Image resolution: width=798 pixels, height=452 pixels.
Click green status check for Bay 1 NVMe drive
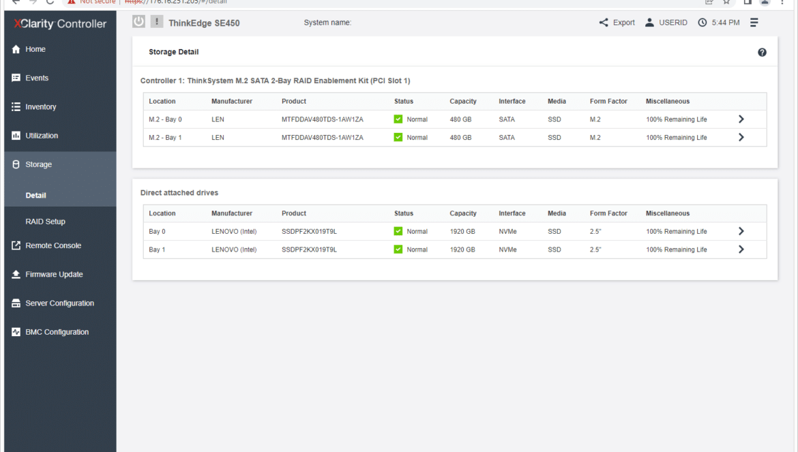pyautogui.click(x=398, y=249)
